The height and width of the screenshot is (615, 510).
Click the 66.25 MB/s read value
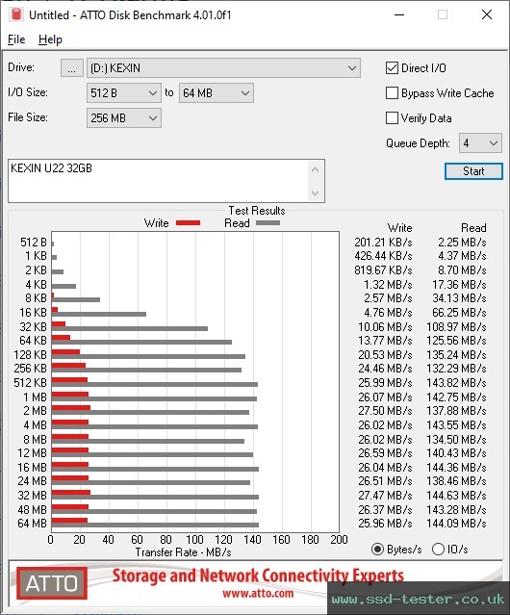point(459,313)
